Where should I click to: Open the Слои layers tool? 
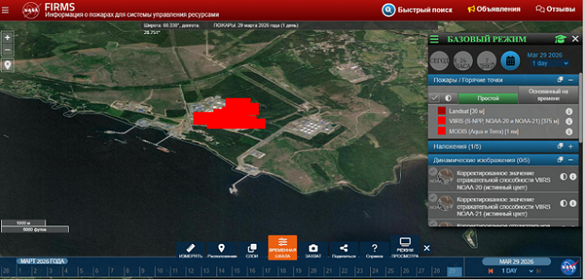point(252,250)
